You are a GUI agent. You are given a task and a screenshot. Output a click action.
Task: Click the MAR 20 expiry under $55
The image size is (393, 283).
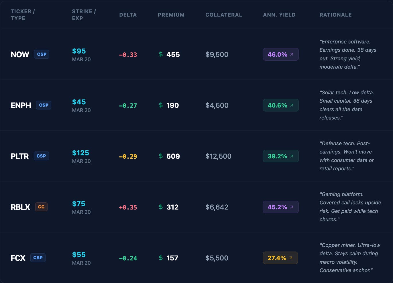81,263
